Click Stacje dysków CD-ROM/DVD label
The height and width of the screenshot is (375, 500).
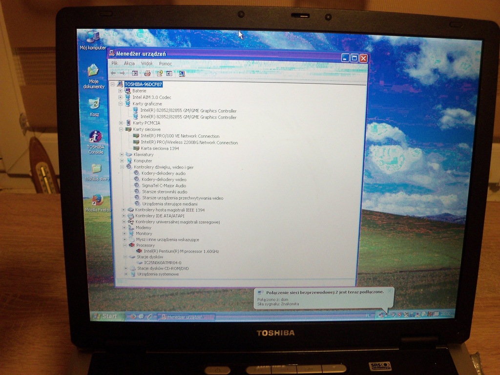tap(163, 268)
